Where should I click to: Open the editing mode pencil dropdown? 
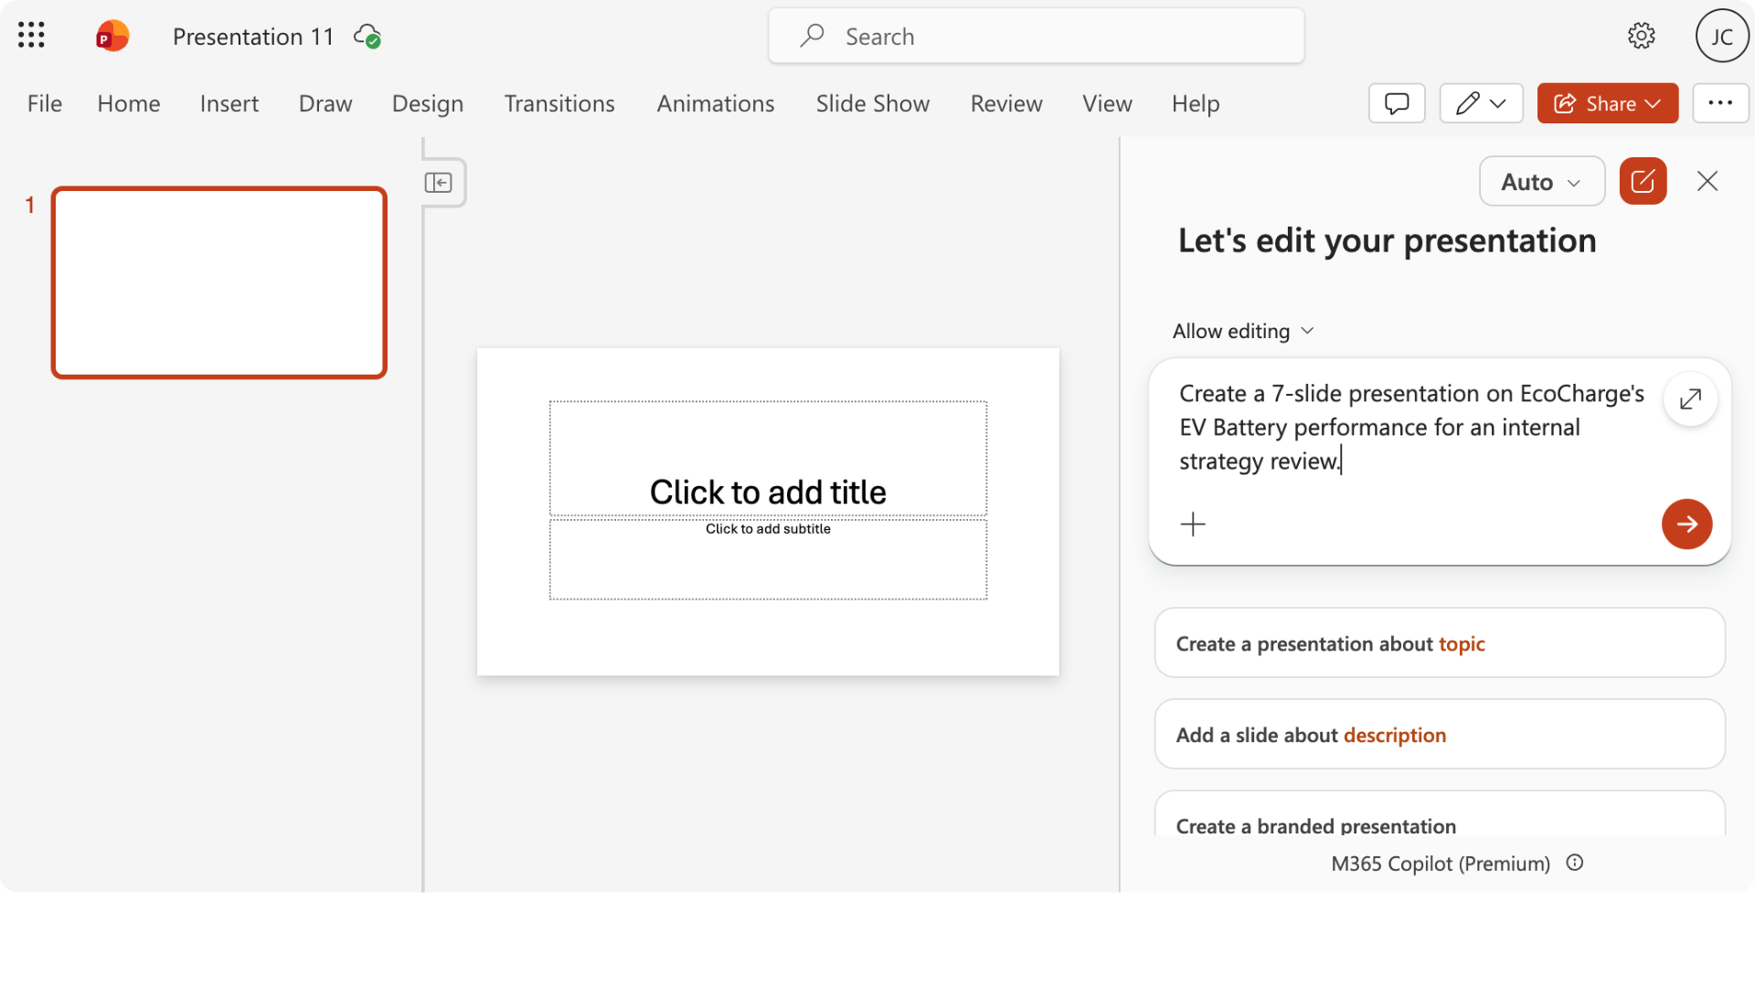tap(1481, 103)
